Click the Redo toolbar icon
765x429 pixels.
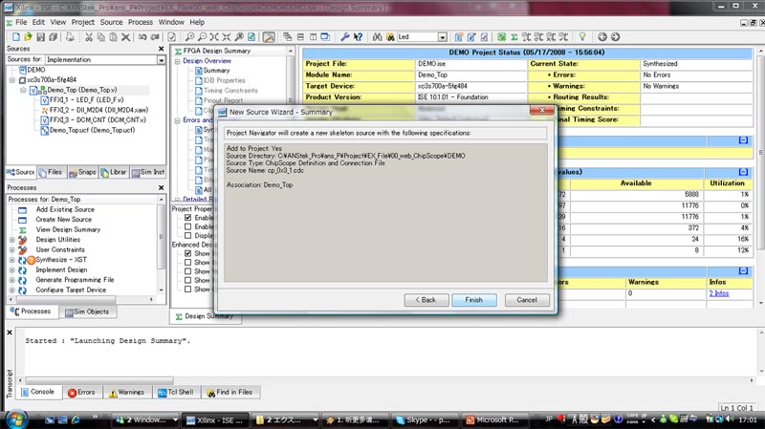coord(155,37)
